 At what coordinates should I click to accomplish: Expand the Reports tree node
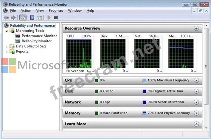click(x=7, y=52)
